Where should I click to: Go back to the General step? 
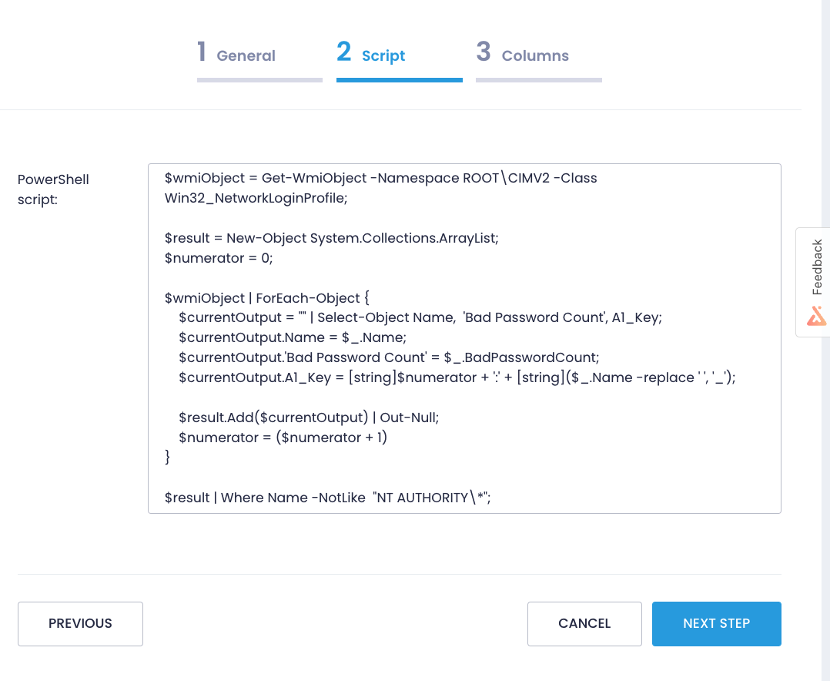click(246, 55)
